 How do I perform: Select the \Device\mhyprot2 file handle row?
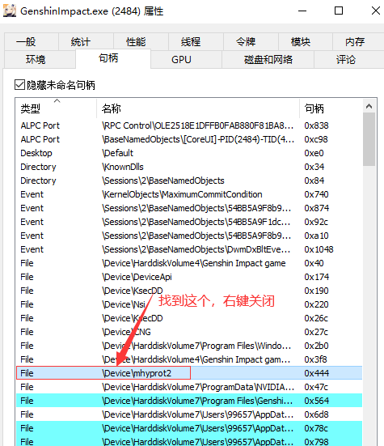pyautogui.click(x=189, y=373)
